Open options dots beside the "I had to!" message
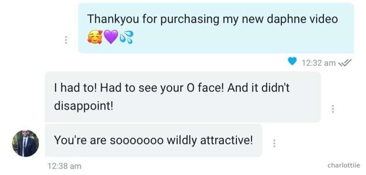366x175 pixels. [333, 109]
